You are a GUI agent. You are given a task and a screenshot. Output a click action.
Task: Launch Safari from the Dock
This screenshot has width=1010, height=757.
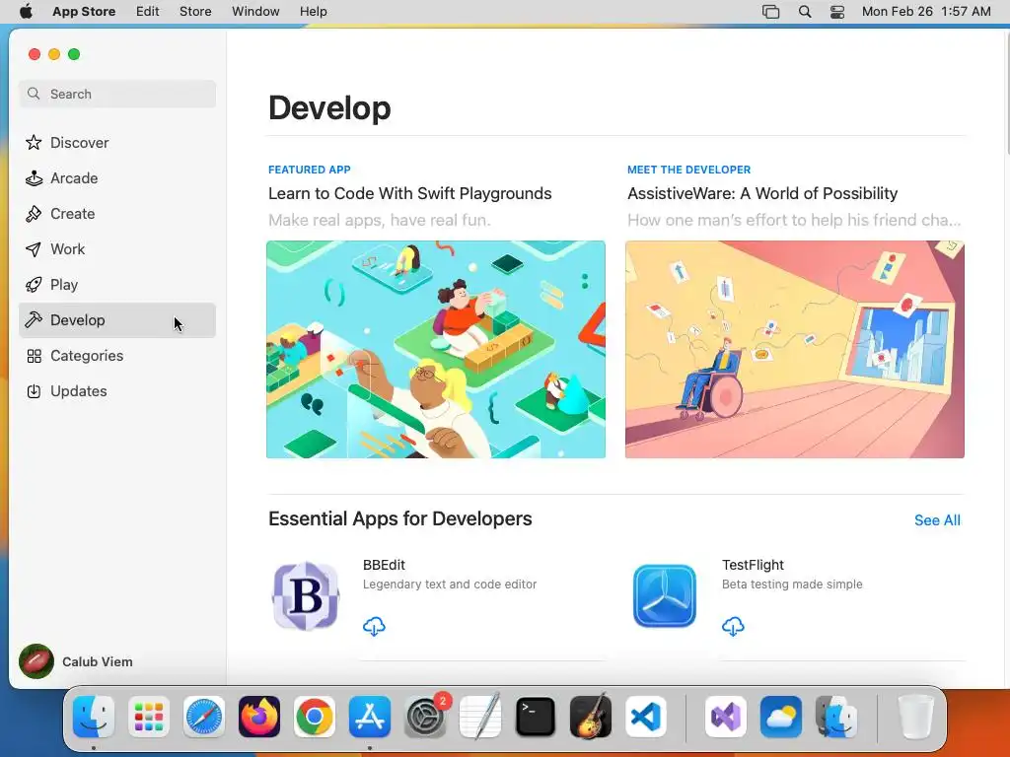click(x=204, y=717)
